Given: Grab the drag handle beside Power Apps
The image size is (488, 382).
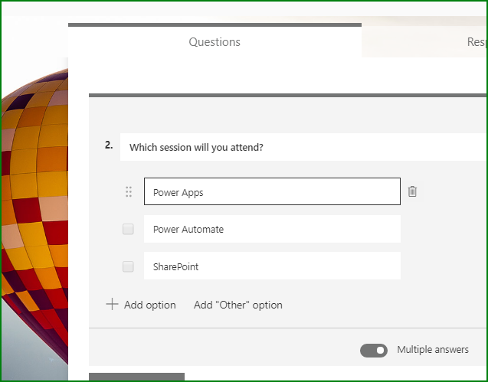Looking at the screenshot, I should [129, 191].
